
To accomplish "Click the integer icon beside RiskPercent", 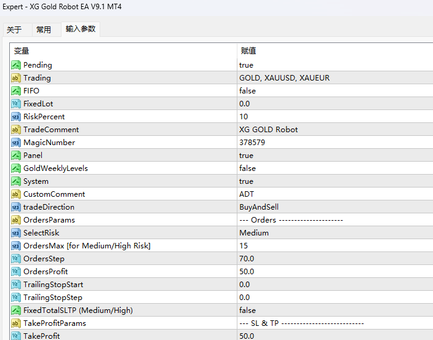I will pos(16,117).
